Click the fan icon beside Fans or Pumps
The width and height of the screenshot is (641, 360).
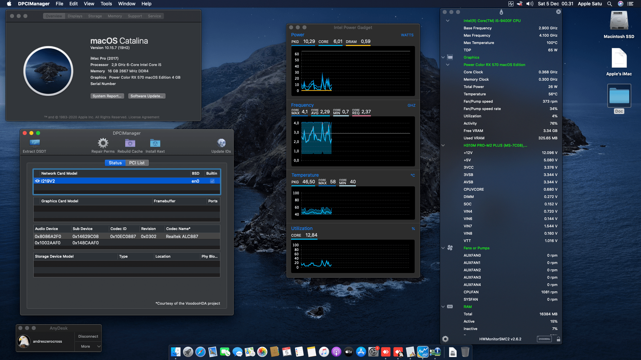pos(450,248)
